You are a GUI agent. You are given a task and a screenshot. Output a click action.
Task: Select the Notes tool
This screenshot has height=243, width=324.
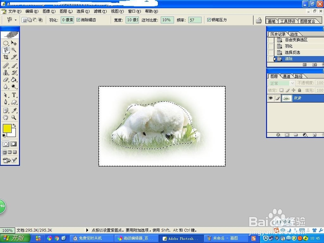point(6,110)
